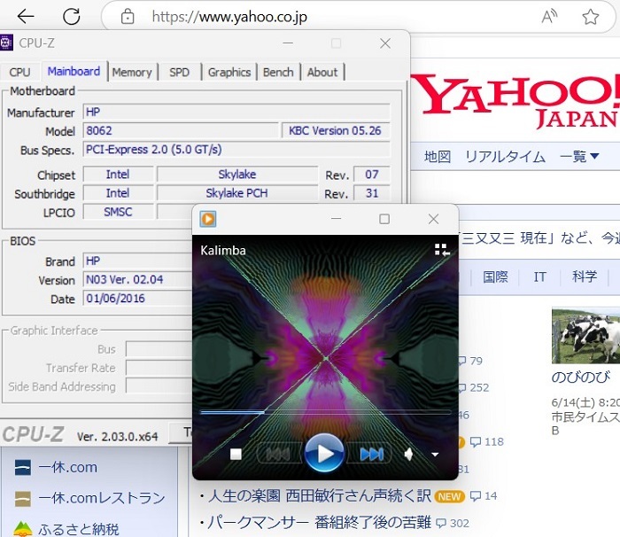Click the Kalimba track title
Image resolution: width=620 pixels, height=537 pixels.
point(223,250)
